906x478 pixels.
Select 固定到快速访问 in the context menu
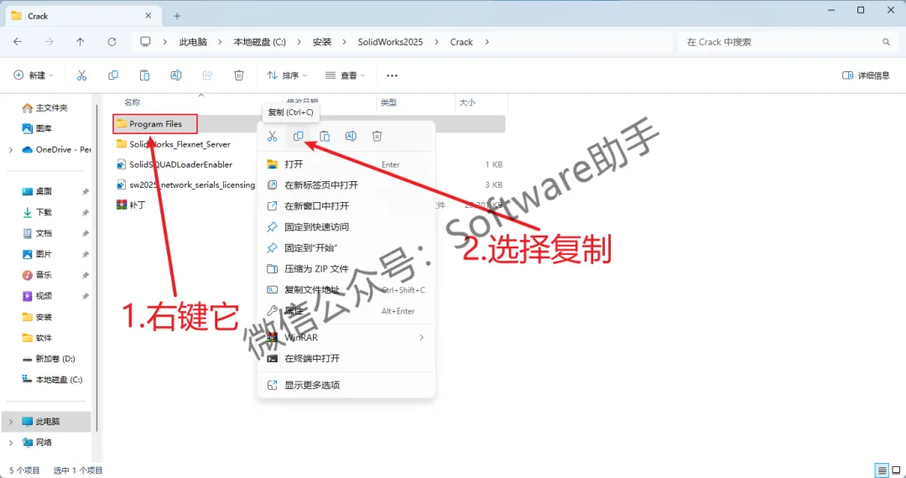pyautogui.click(x=346, y=227)
